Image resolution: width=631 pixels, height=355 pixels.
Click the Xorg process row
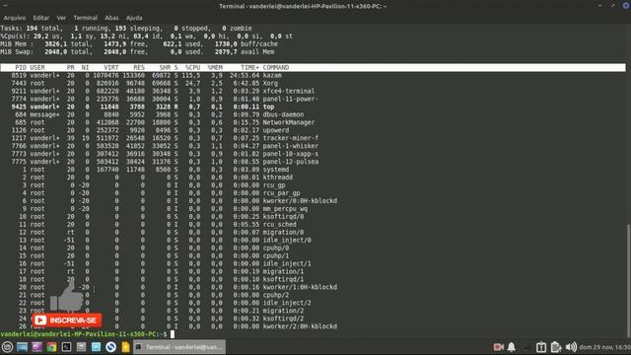(x=314, y=83)
